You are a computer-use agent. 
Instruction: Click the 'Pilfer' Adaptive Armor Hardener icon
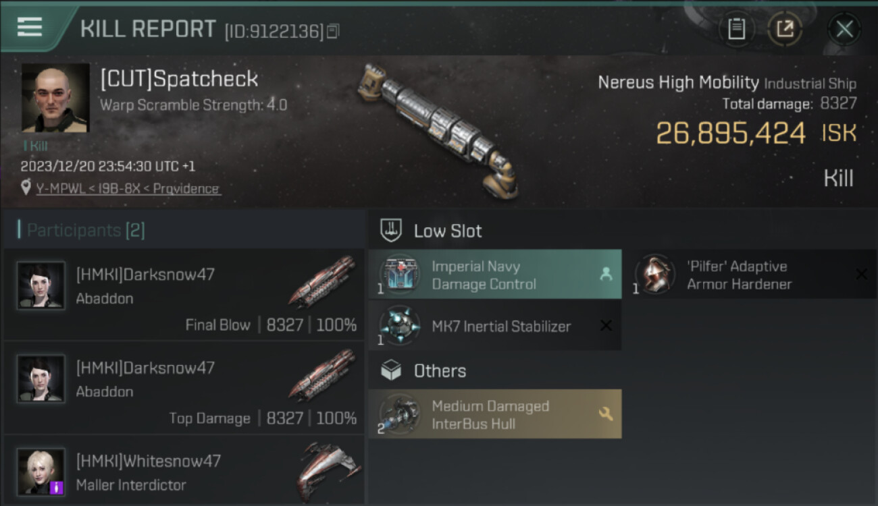(x=655, y=275)
